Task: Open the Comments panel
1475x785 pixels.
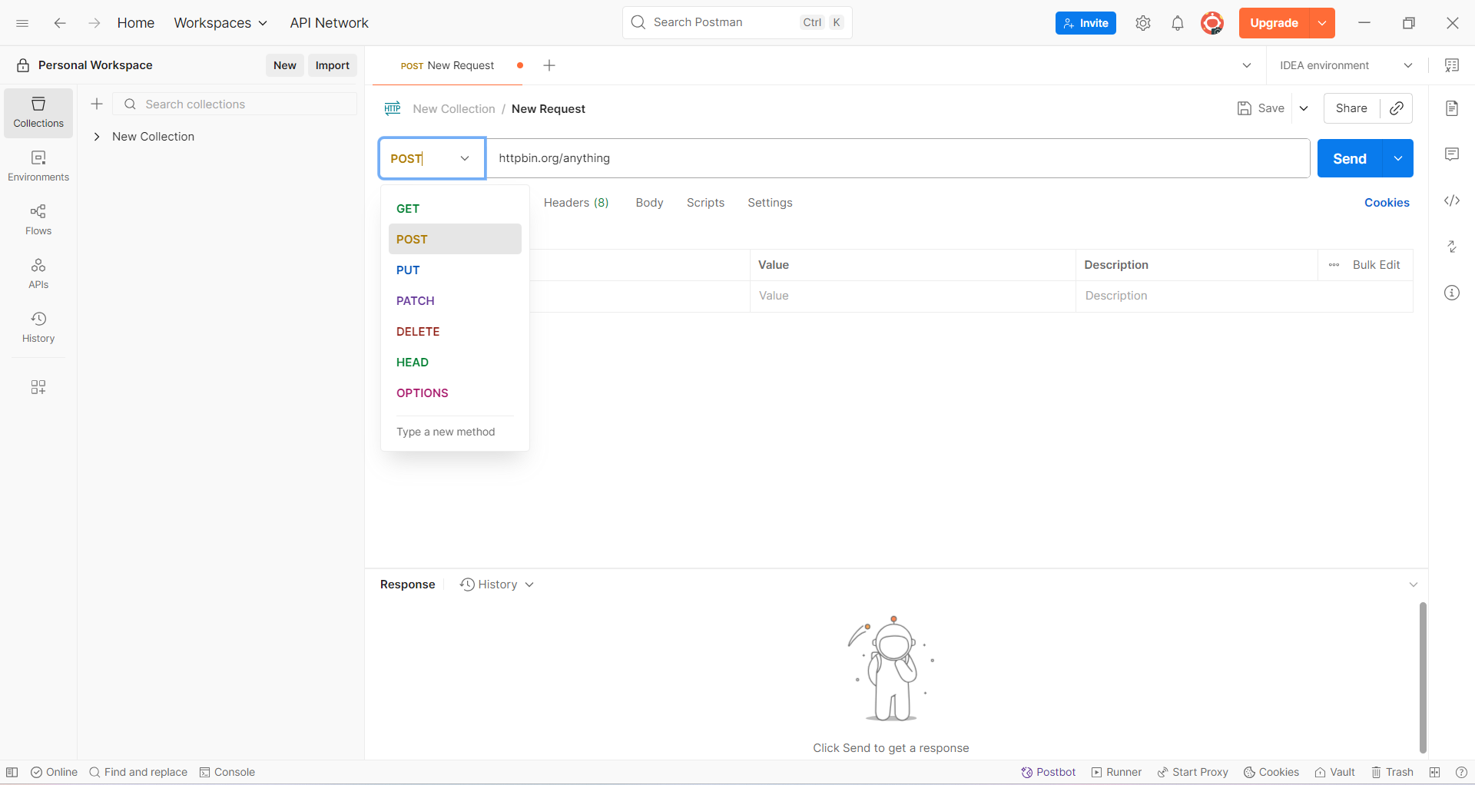Action: coord(1452,154)
